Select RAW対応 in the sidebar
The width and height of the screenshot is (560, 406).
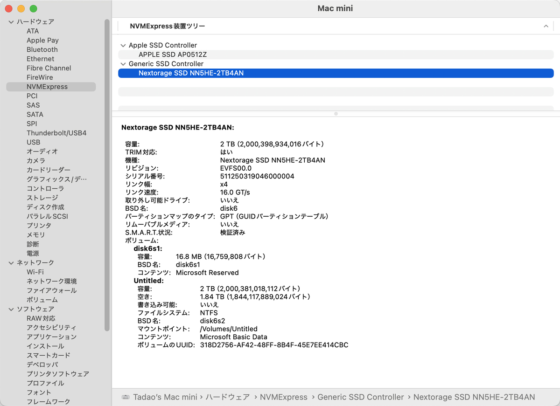click(41, 318)
